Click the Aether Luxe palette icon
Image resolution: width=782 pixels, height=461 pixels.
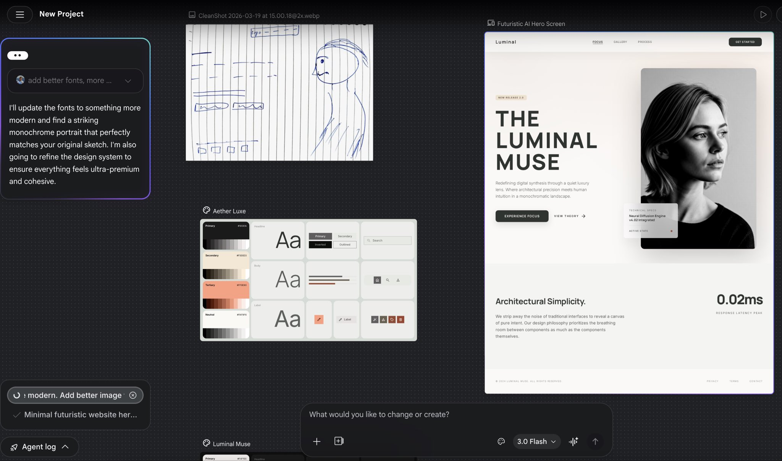(207, 210)
